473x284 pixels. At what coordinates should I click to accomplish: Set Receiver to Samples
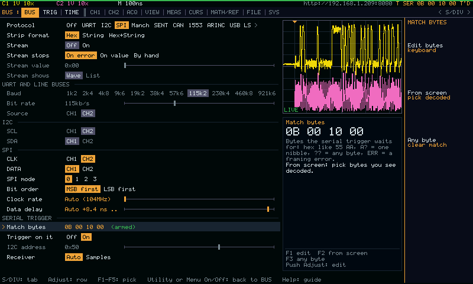[98, 257]
